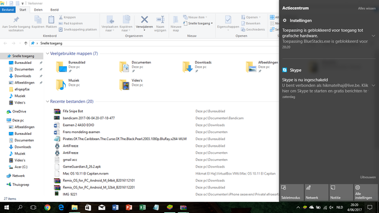This screenshot has height=213, width=379.
Task: Open Nieuw item dropdown
Action: 195,17
